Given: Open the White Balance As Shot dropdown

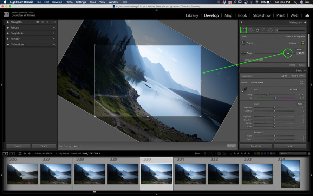Looking at the screenshot, I should pyautogui.click(x=294, y=90).
